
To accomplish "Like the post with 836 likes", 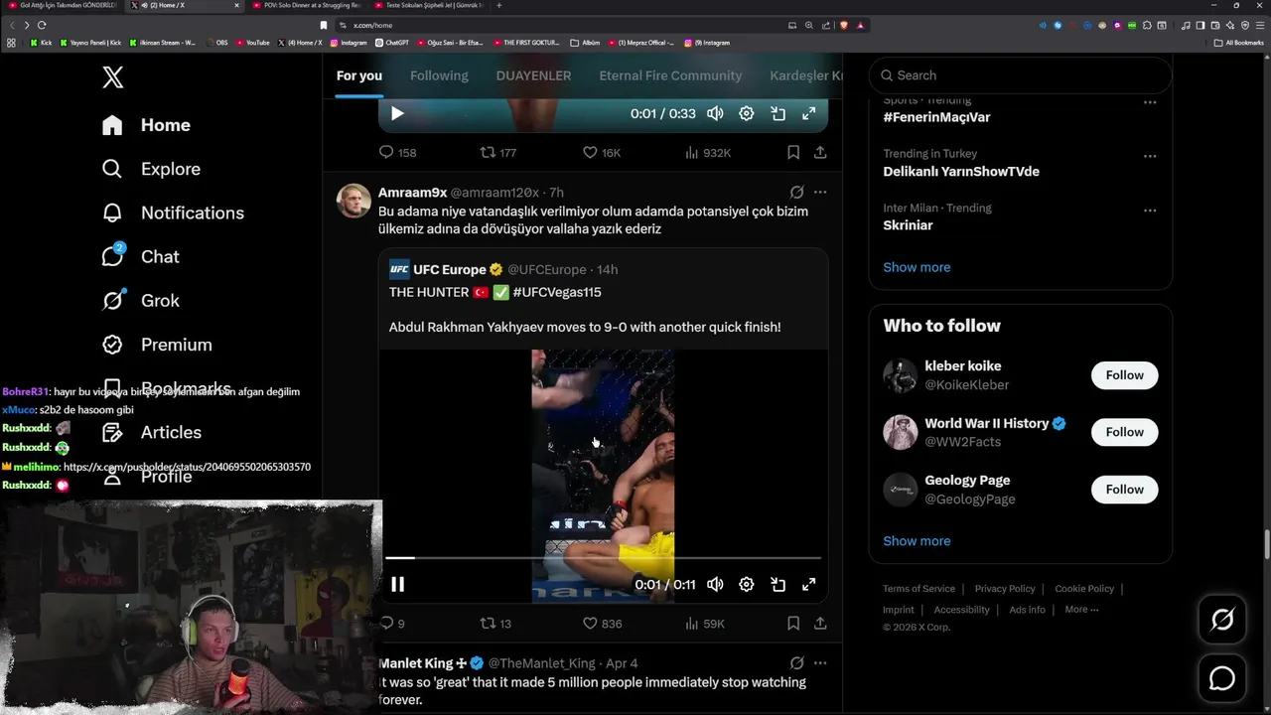I will click(602, 624).
